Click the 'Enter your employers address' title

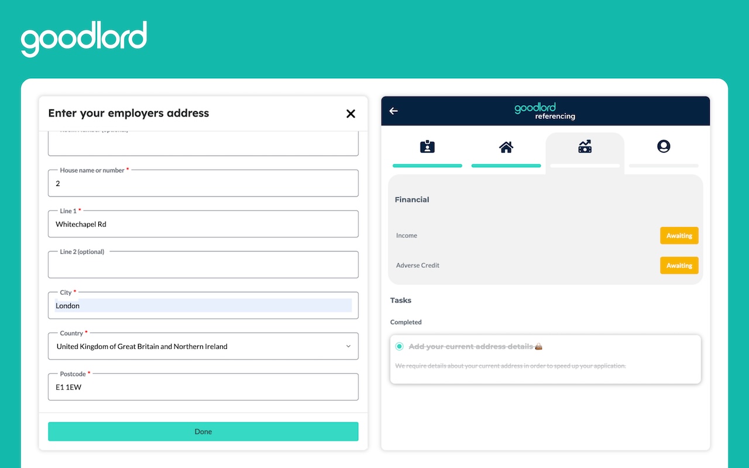pos(129,113)
